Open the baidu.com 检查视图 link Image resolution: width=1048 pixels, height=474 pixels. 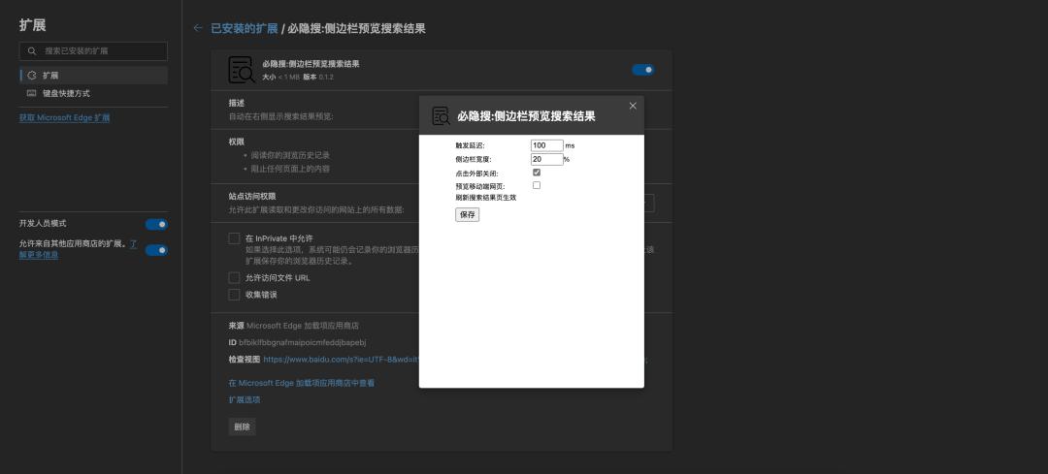tap(341, 360)
